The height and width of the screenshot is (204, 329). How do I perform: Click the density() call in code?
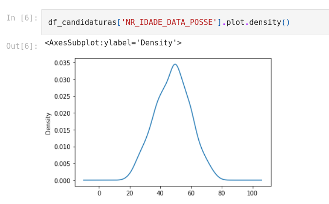point(270,22)
